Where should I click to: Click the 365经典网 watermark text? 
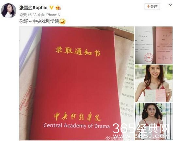[x=141, y=128]
